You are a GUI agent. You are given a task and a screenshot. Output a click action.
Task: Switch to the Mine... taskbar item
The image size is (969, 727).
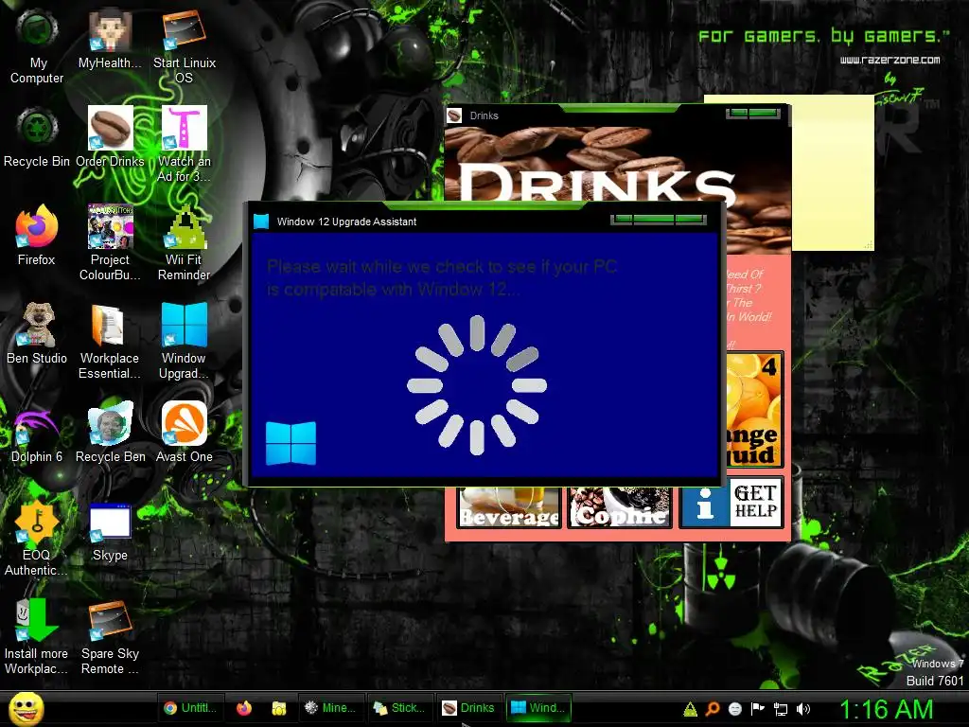pos(330,708)
